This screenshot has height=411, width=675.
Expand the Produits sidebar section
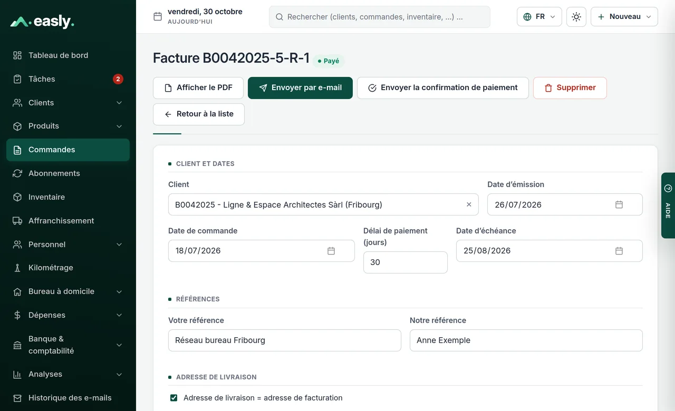[x=119, y=126]
